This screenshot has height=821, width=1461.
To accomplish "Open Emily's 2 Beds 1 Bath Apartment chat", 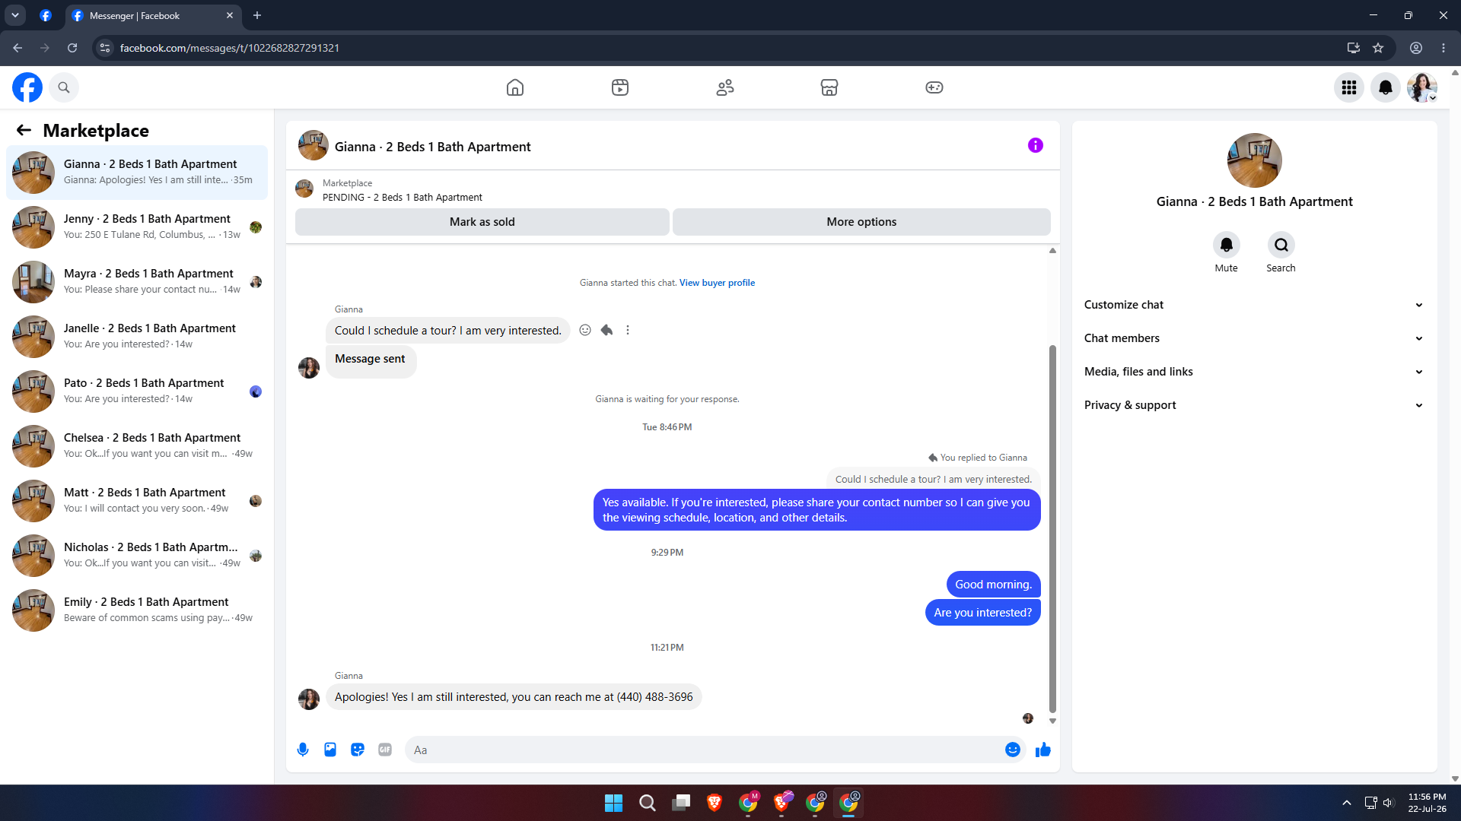I will (137, 610).
